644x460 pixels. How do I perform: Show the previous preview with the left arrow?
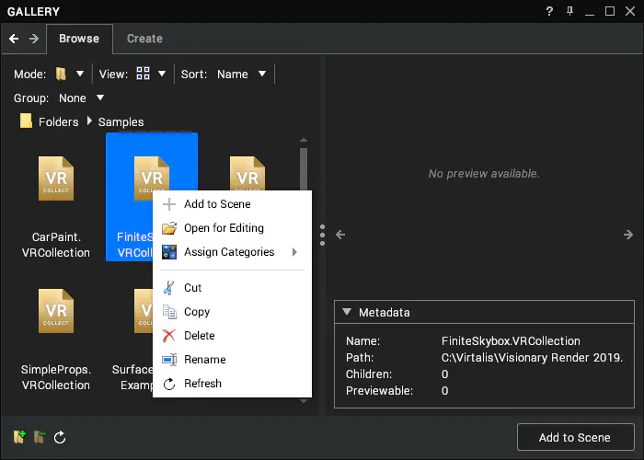340,235
